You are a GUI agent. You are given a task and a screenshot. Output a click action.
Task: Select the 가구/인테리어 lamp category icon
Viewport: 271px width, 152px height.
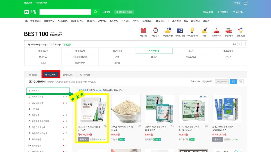192,31
